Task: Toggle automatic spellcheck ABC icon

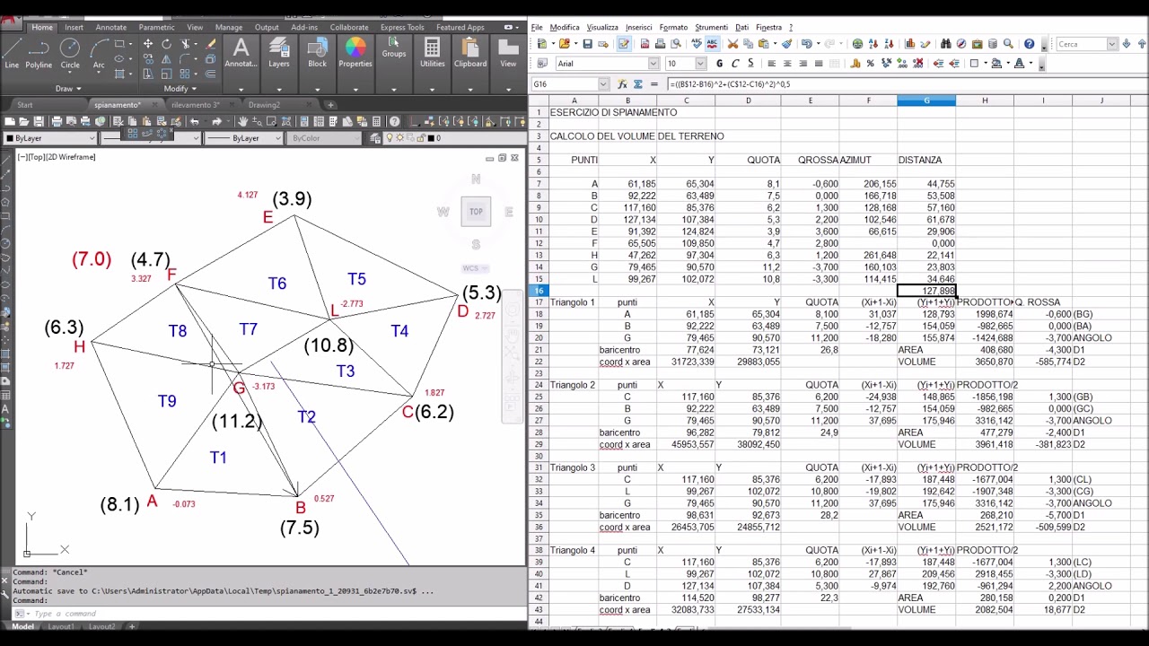Action: tap(712, 44)
